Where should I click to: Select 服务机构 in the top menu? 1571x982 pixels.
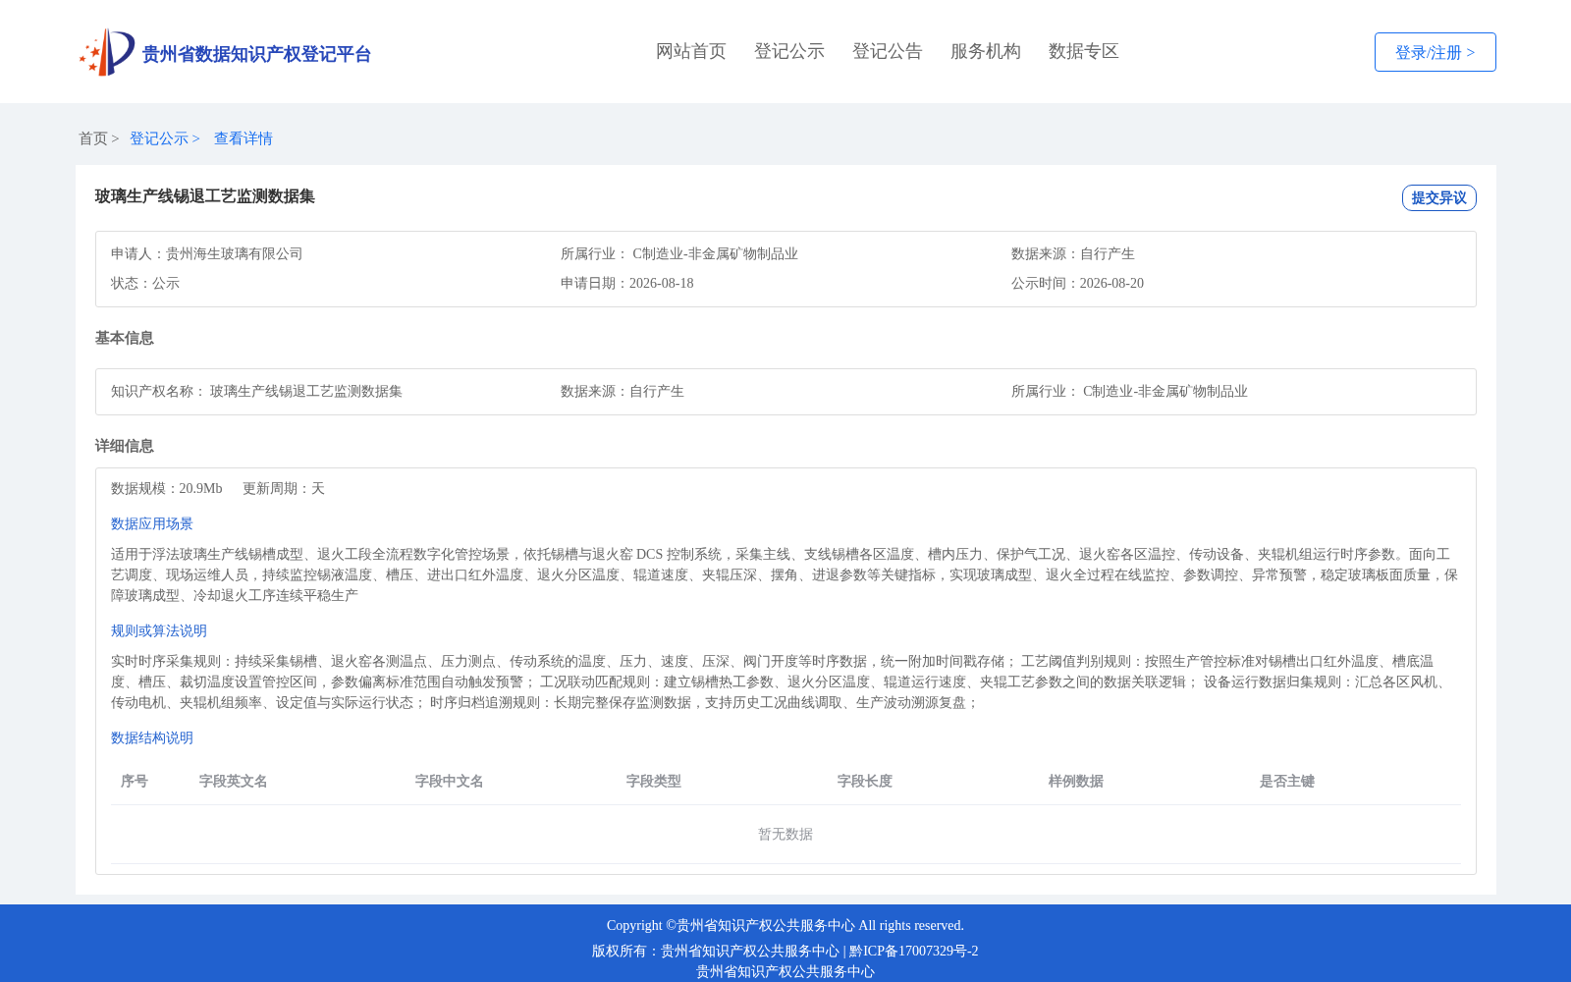[986, 51]
